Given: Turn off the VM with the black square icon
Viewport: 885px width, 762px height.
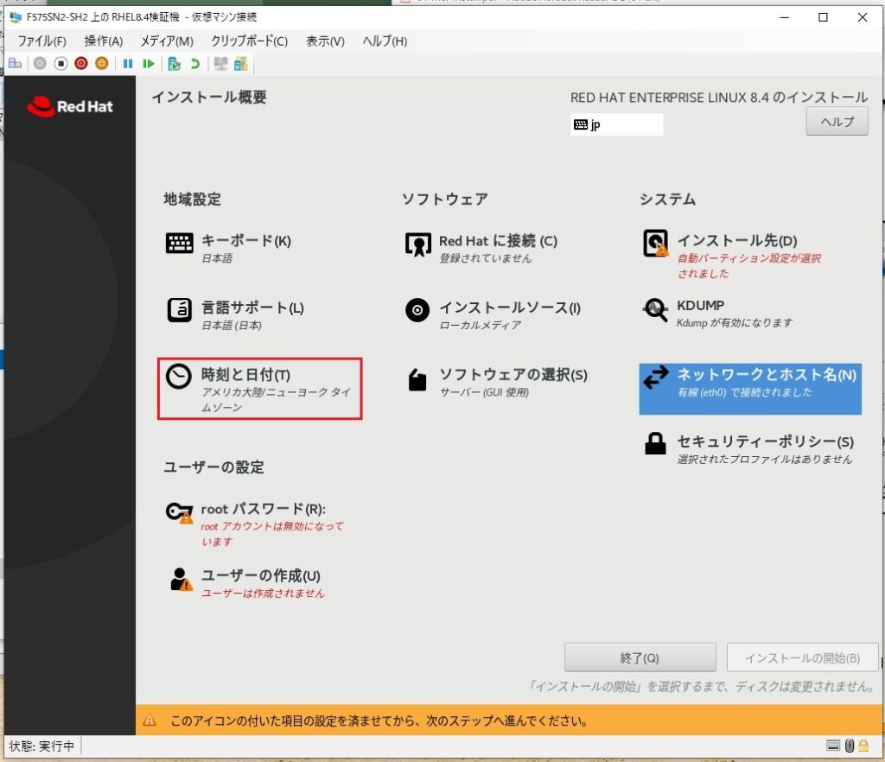Looking at the screenshot, I should (x=60, y=64).
